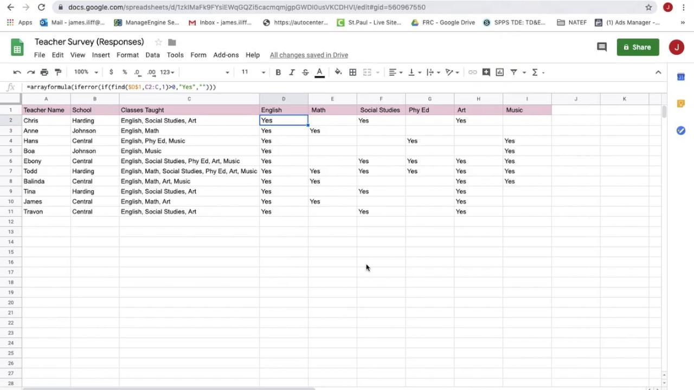
Task: Open the fill color picker
Action: tap(338, 72)
